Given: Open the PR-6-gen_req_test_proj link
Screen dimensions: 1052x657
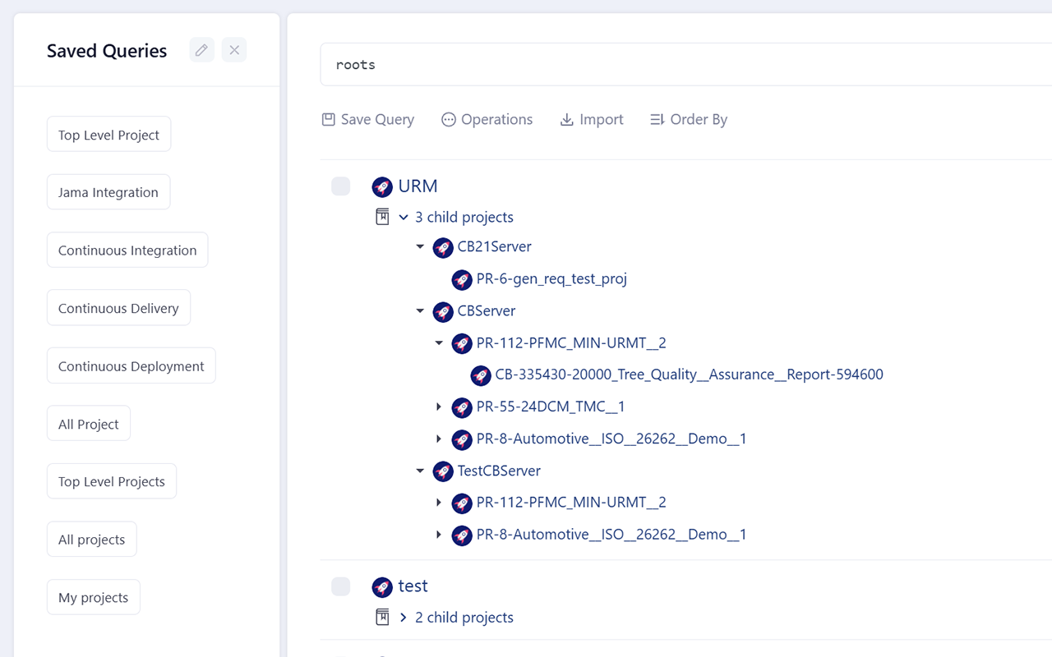Looking at the screenshot, I should 551,279.
